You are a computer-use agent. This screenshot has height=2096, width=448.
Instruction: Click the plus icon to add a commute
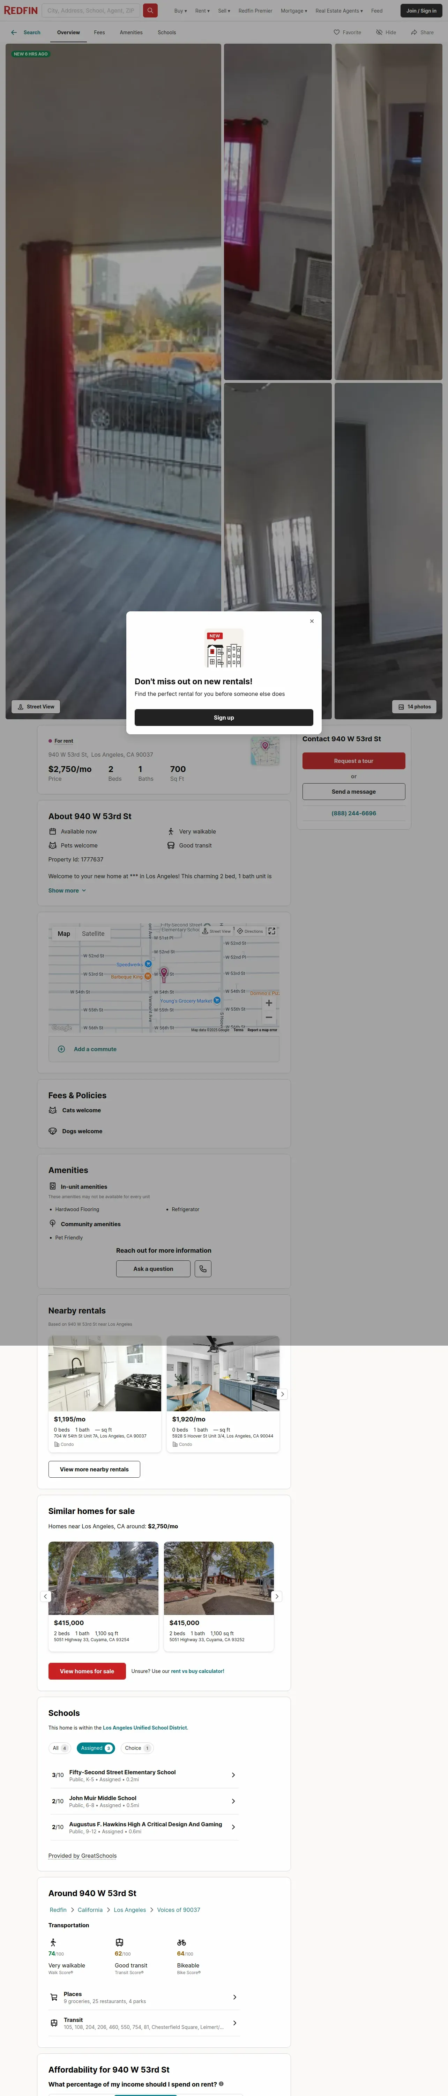(x=62, y=1049)
